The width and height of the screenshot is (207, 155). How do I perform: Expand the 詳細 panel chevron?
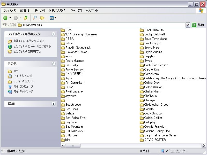tap(53, 104)
